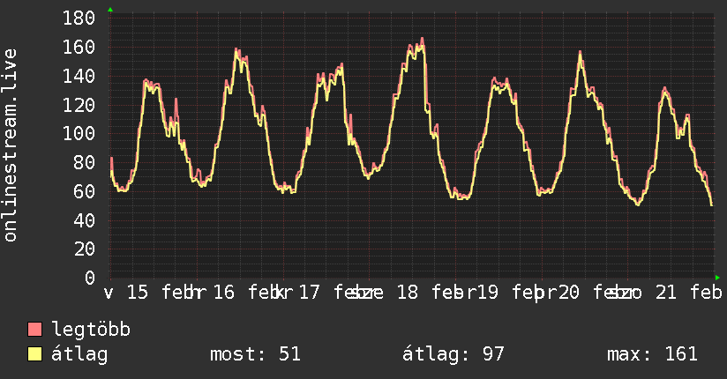This screenshot has width=727, height=379.
Task: Click the yellow átlag legend swatch
Action: point(34,353)
